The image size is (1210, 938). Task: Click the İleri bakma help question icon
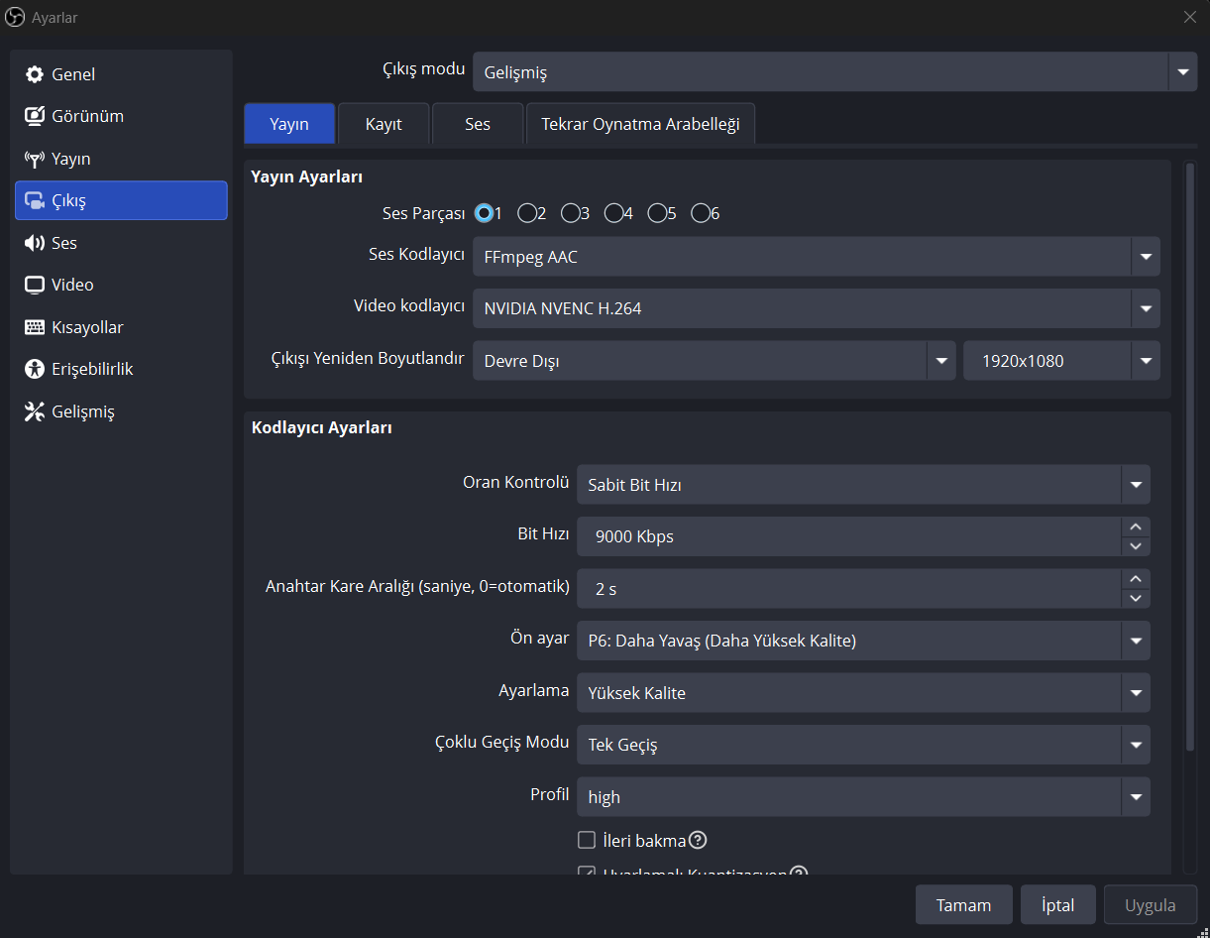pyautogui.click(x=698, y=840)
